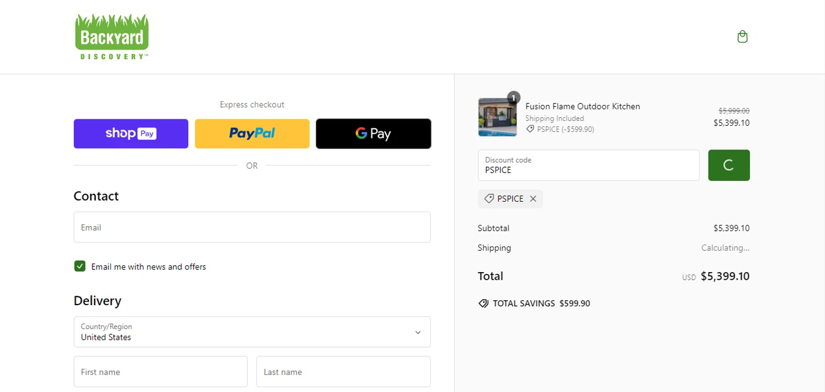Click the Last name field

pyautogui.click(x=343, y=372)
